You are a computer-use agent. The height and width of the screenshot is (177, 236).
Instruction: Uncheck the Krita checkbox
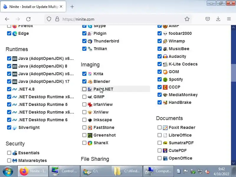pyautogui.click(x=84, y=74)
